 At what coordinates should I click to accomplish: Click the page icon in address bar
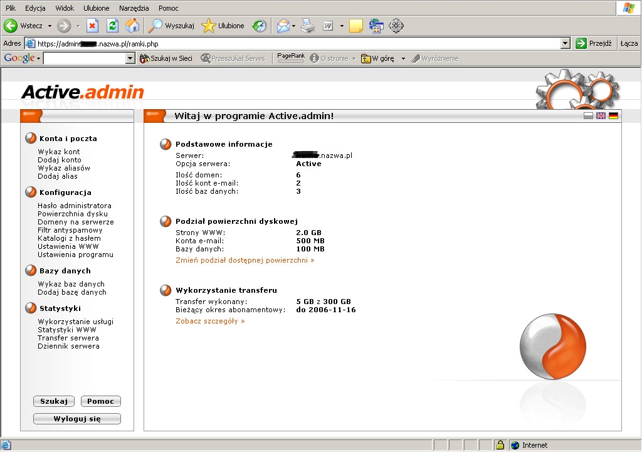click(30, 43)
